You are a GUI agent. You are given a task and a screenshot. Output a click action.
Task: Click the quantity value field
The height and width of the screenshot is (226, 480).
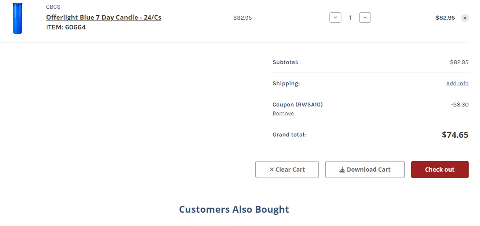(x=350, y=18)
